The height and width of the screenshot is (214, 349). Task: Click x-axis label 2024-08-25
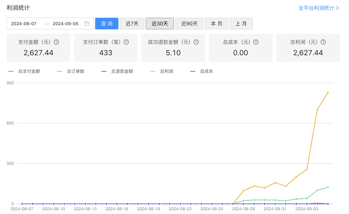click(x=212, y=209)
